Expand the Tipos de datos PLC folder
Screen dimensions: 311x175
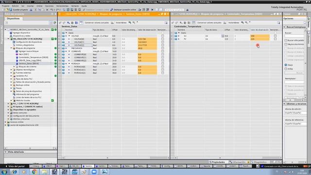coord(11,79)
